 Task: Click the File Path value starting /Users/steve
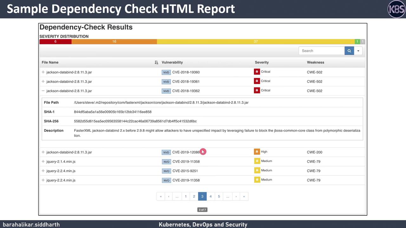(x=161, y=103)
